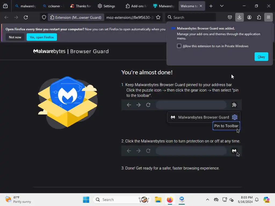Open the Firefox account icon

249,17
